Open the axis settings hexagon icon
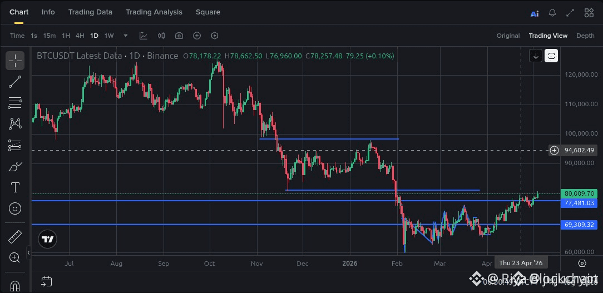The width and height of the screenshot is (603, 293). [582, 264]
